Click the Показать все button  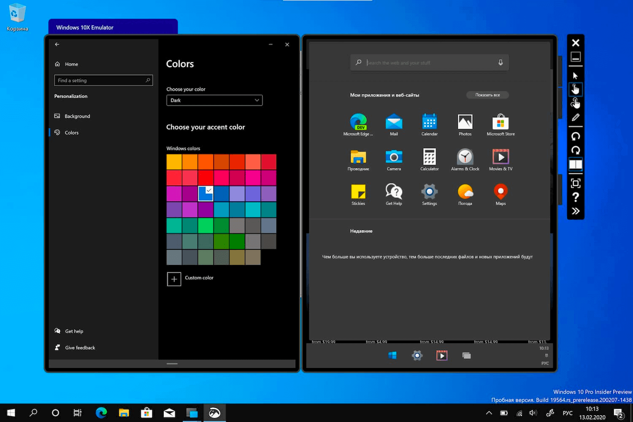point(487,95)
